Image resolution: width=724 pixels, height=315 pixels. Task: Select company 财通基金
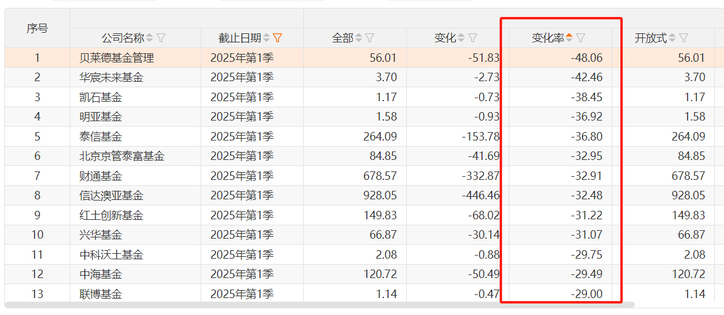pyautogui.click(x=101, y=176)
